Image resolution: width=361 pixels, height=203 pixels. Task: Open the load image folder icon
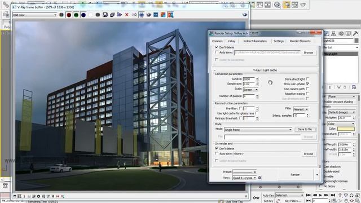(x=119, y=15)
